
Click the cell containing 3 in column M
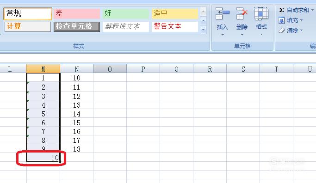point(43,96)
